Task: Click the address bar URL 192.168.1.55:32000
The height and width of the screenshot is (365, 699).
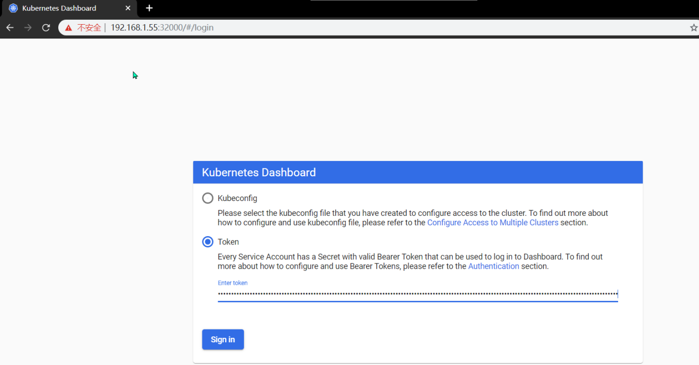Action: (162, 28)
